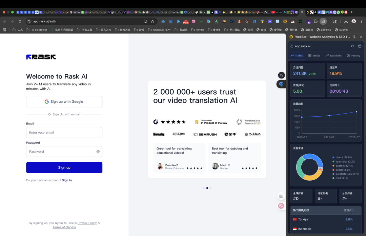This screenshot has width=366, height=236.
Task: Open a new browser tab
Action: click(x=351, y=12)
